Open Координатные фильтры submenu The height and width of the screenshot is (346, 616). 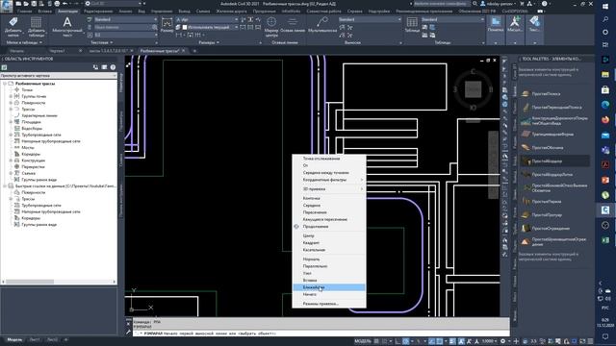click(x=329, y=180)
